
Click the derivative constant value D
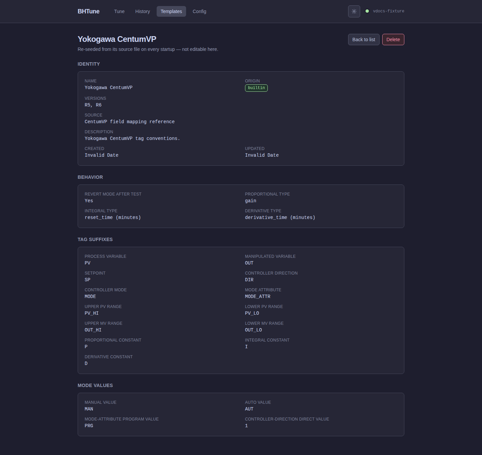(86, 364)
